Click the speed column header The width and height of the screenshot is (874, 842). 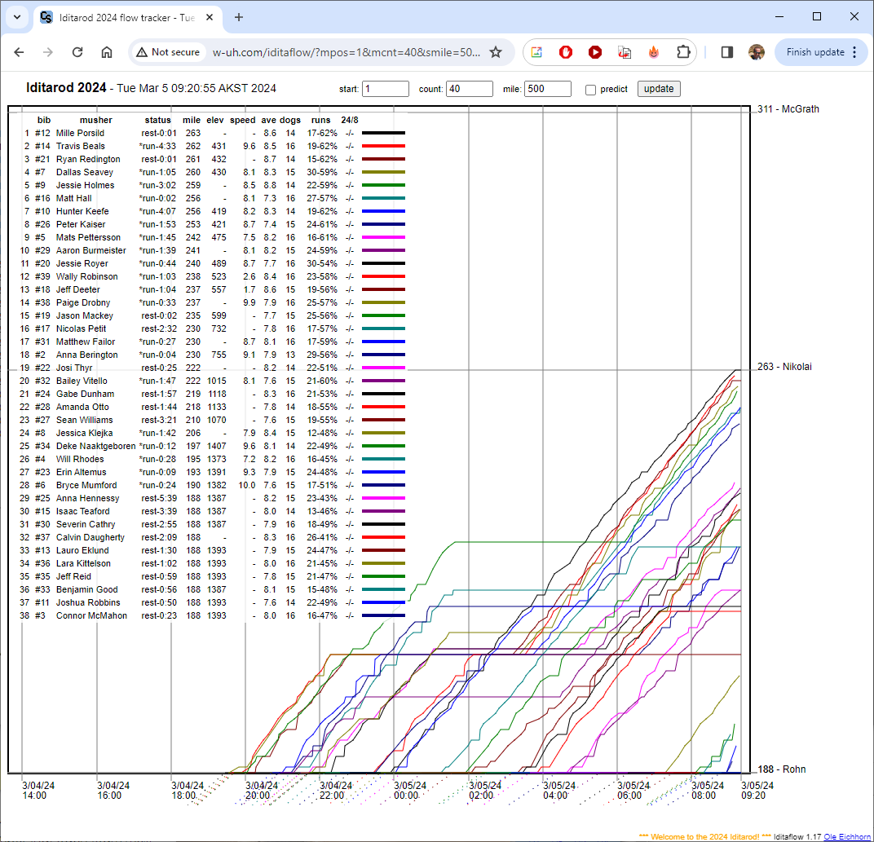coord(242,120)
